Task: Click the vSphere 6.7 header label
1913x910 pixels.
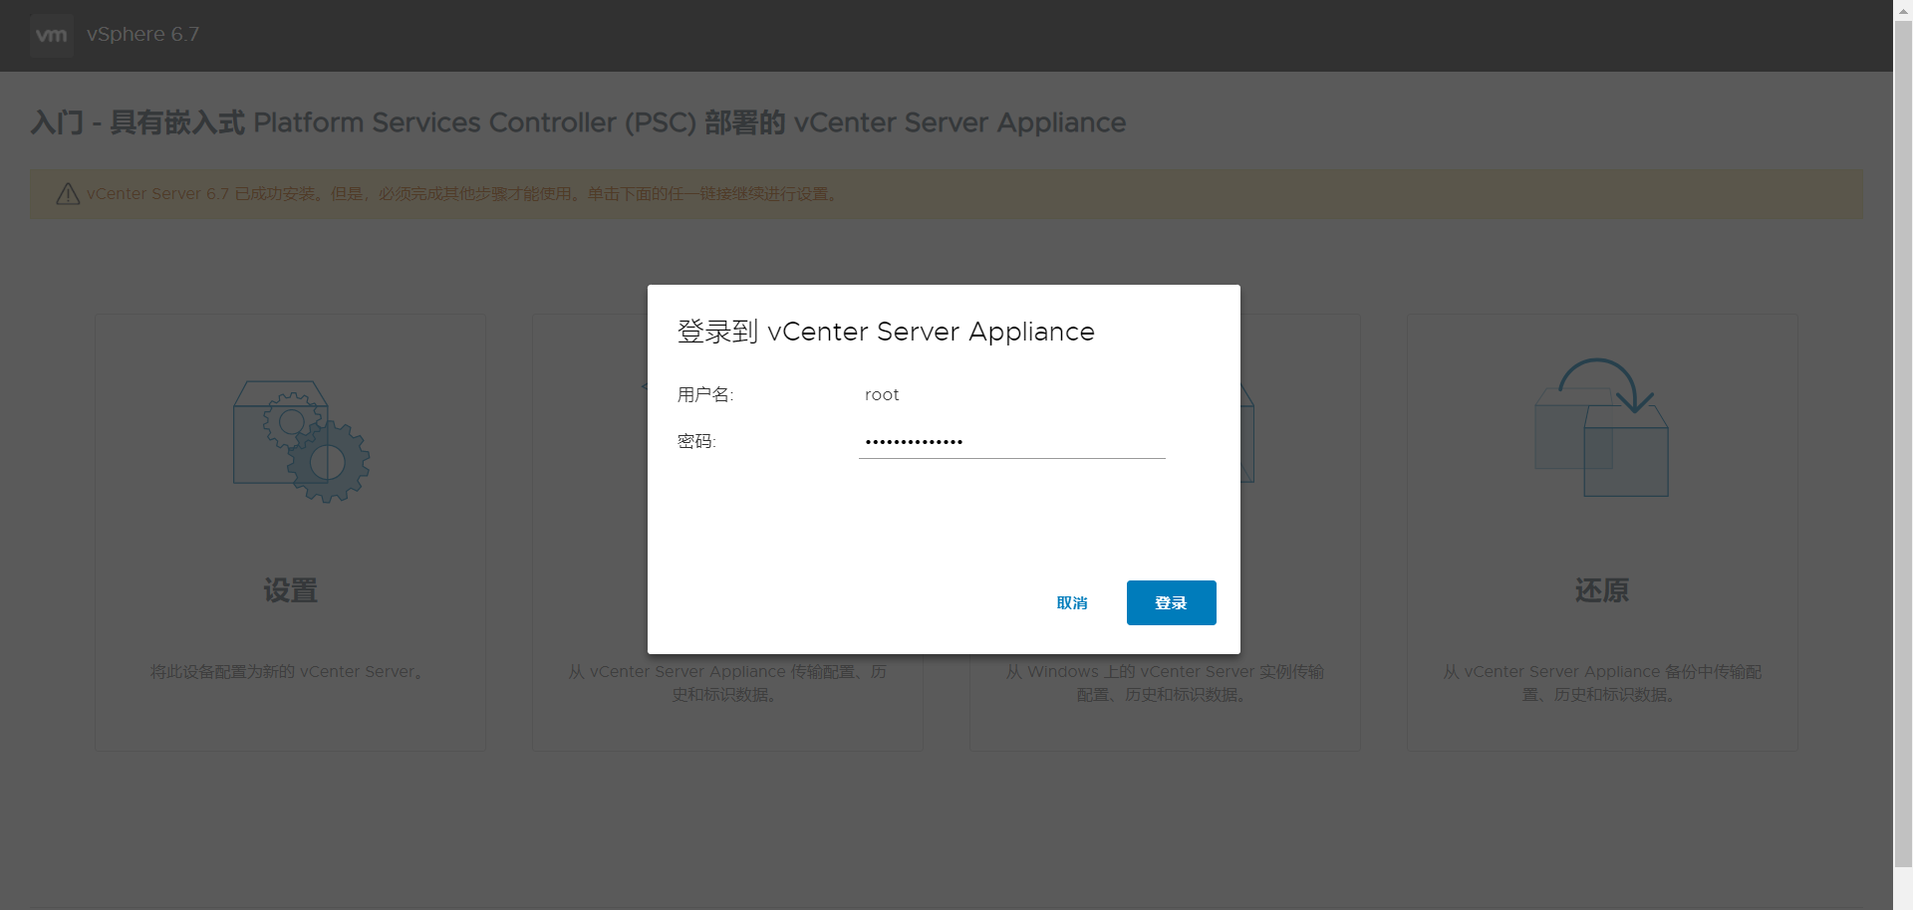Action: pos(142,34)
